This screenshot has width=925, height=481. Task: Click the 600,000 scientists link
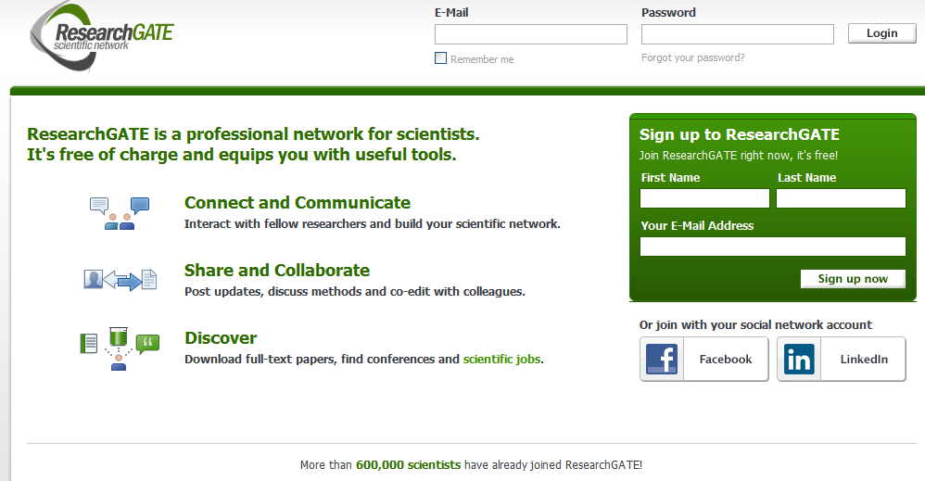point(408,464)
